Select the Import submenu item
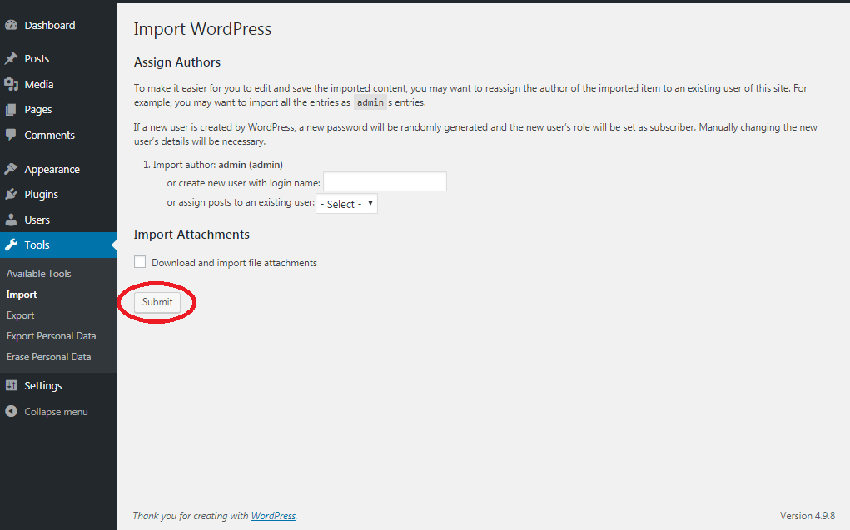 pyautogui.click(x=22, y=295)
